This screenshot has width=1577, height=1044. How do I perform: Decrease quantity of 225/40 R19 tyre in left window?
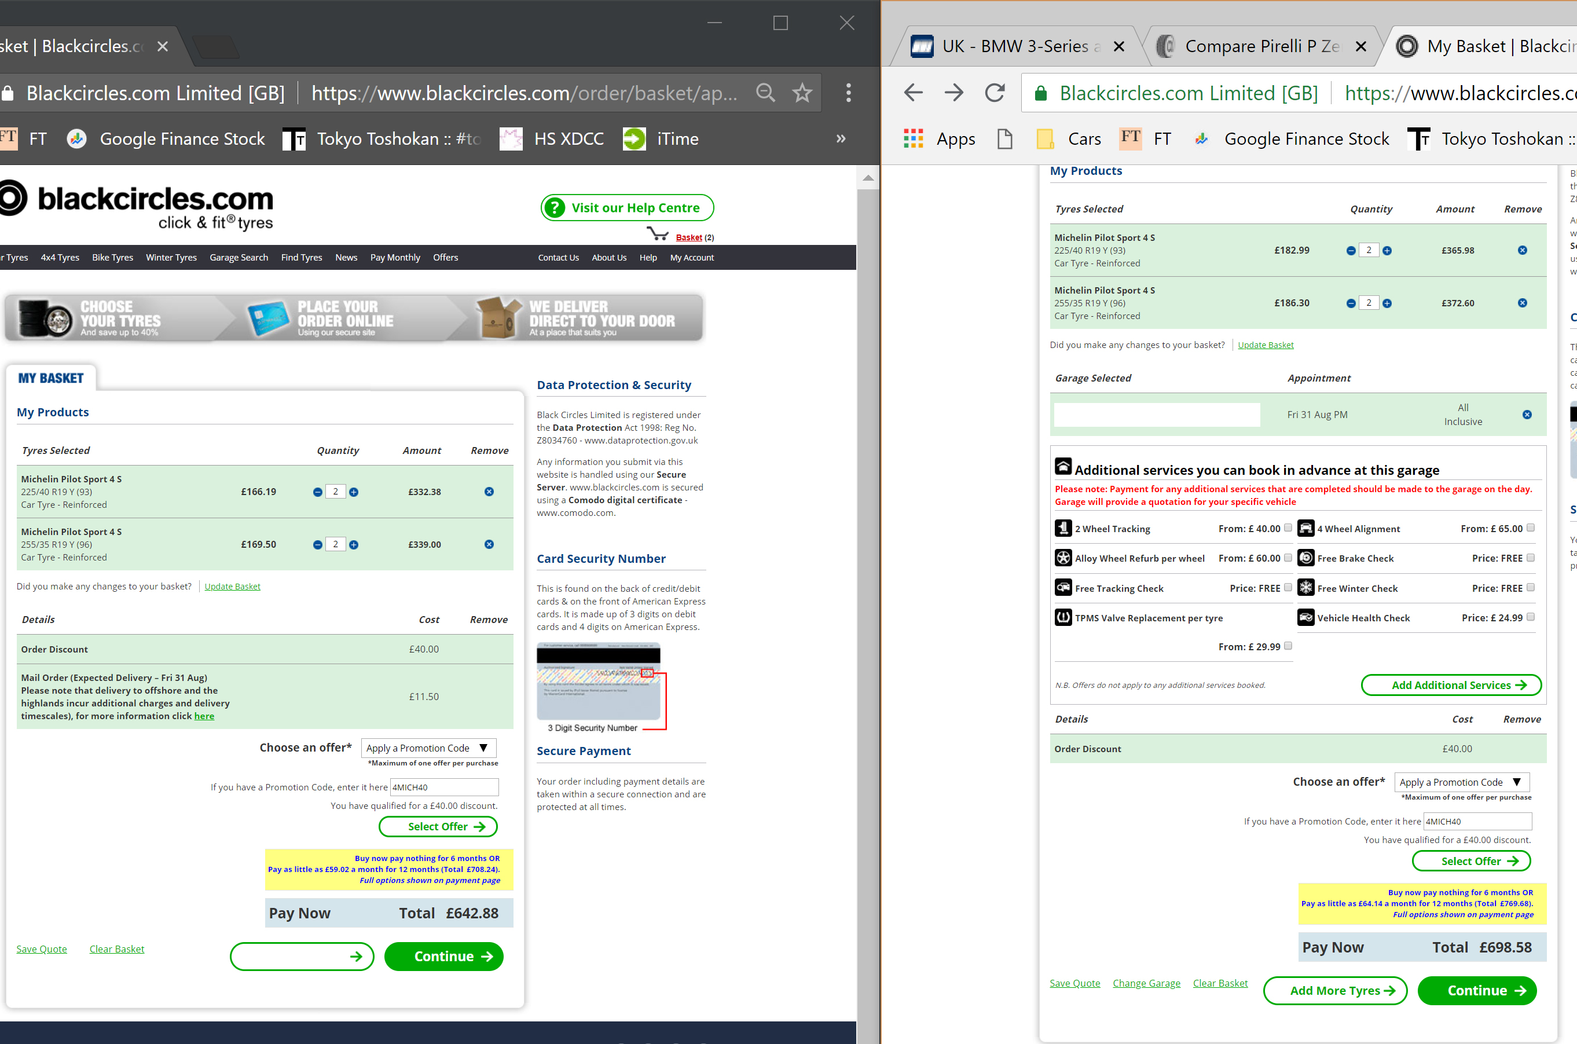(x=317, y=492)
